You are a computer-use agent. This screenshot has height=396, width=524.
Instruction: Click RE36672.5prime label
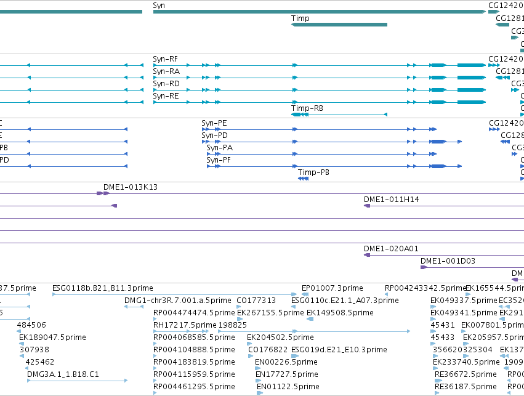pos(466,374)
